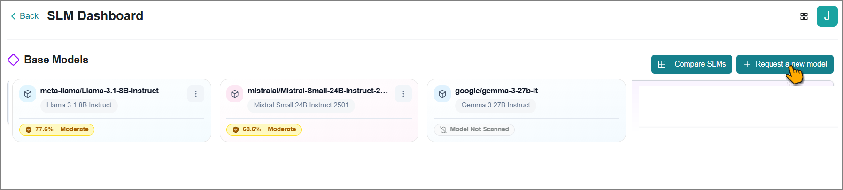Click the shield icon in 68.6% badge

236,129
